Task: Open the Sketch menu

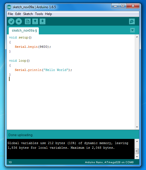Action: (28, 14)
